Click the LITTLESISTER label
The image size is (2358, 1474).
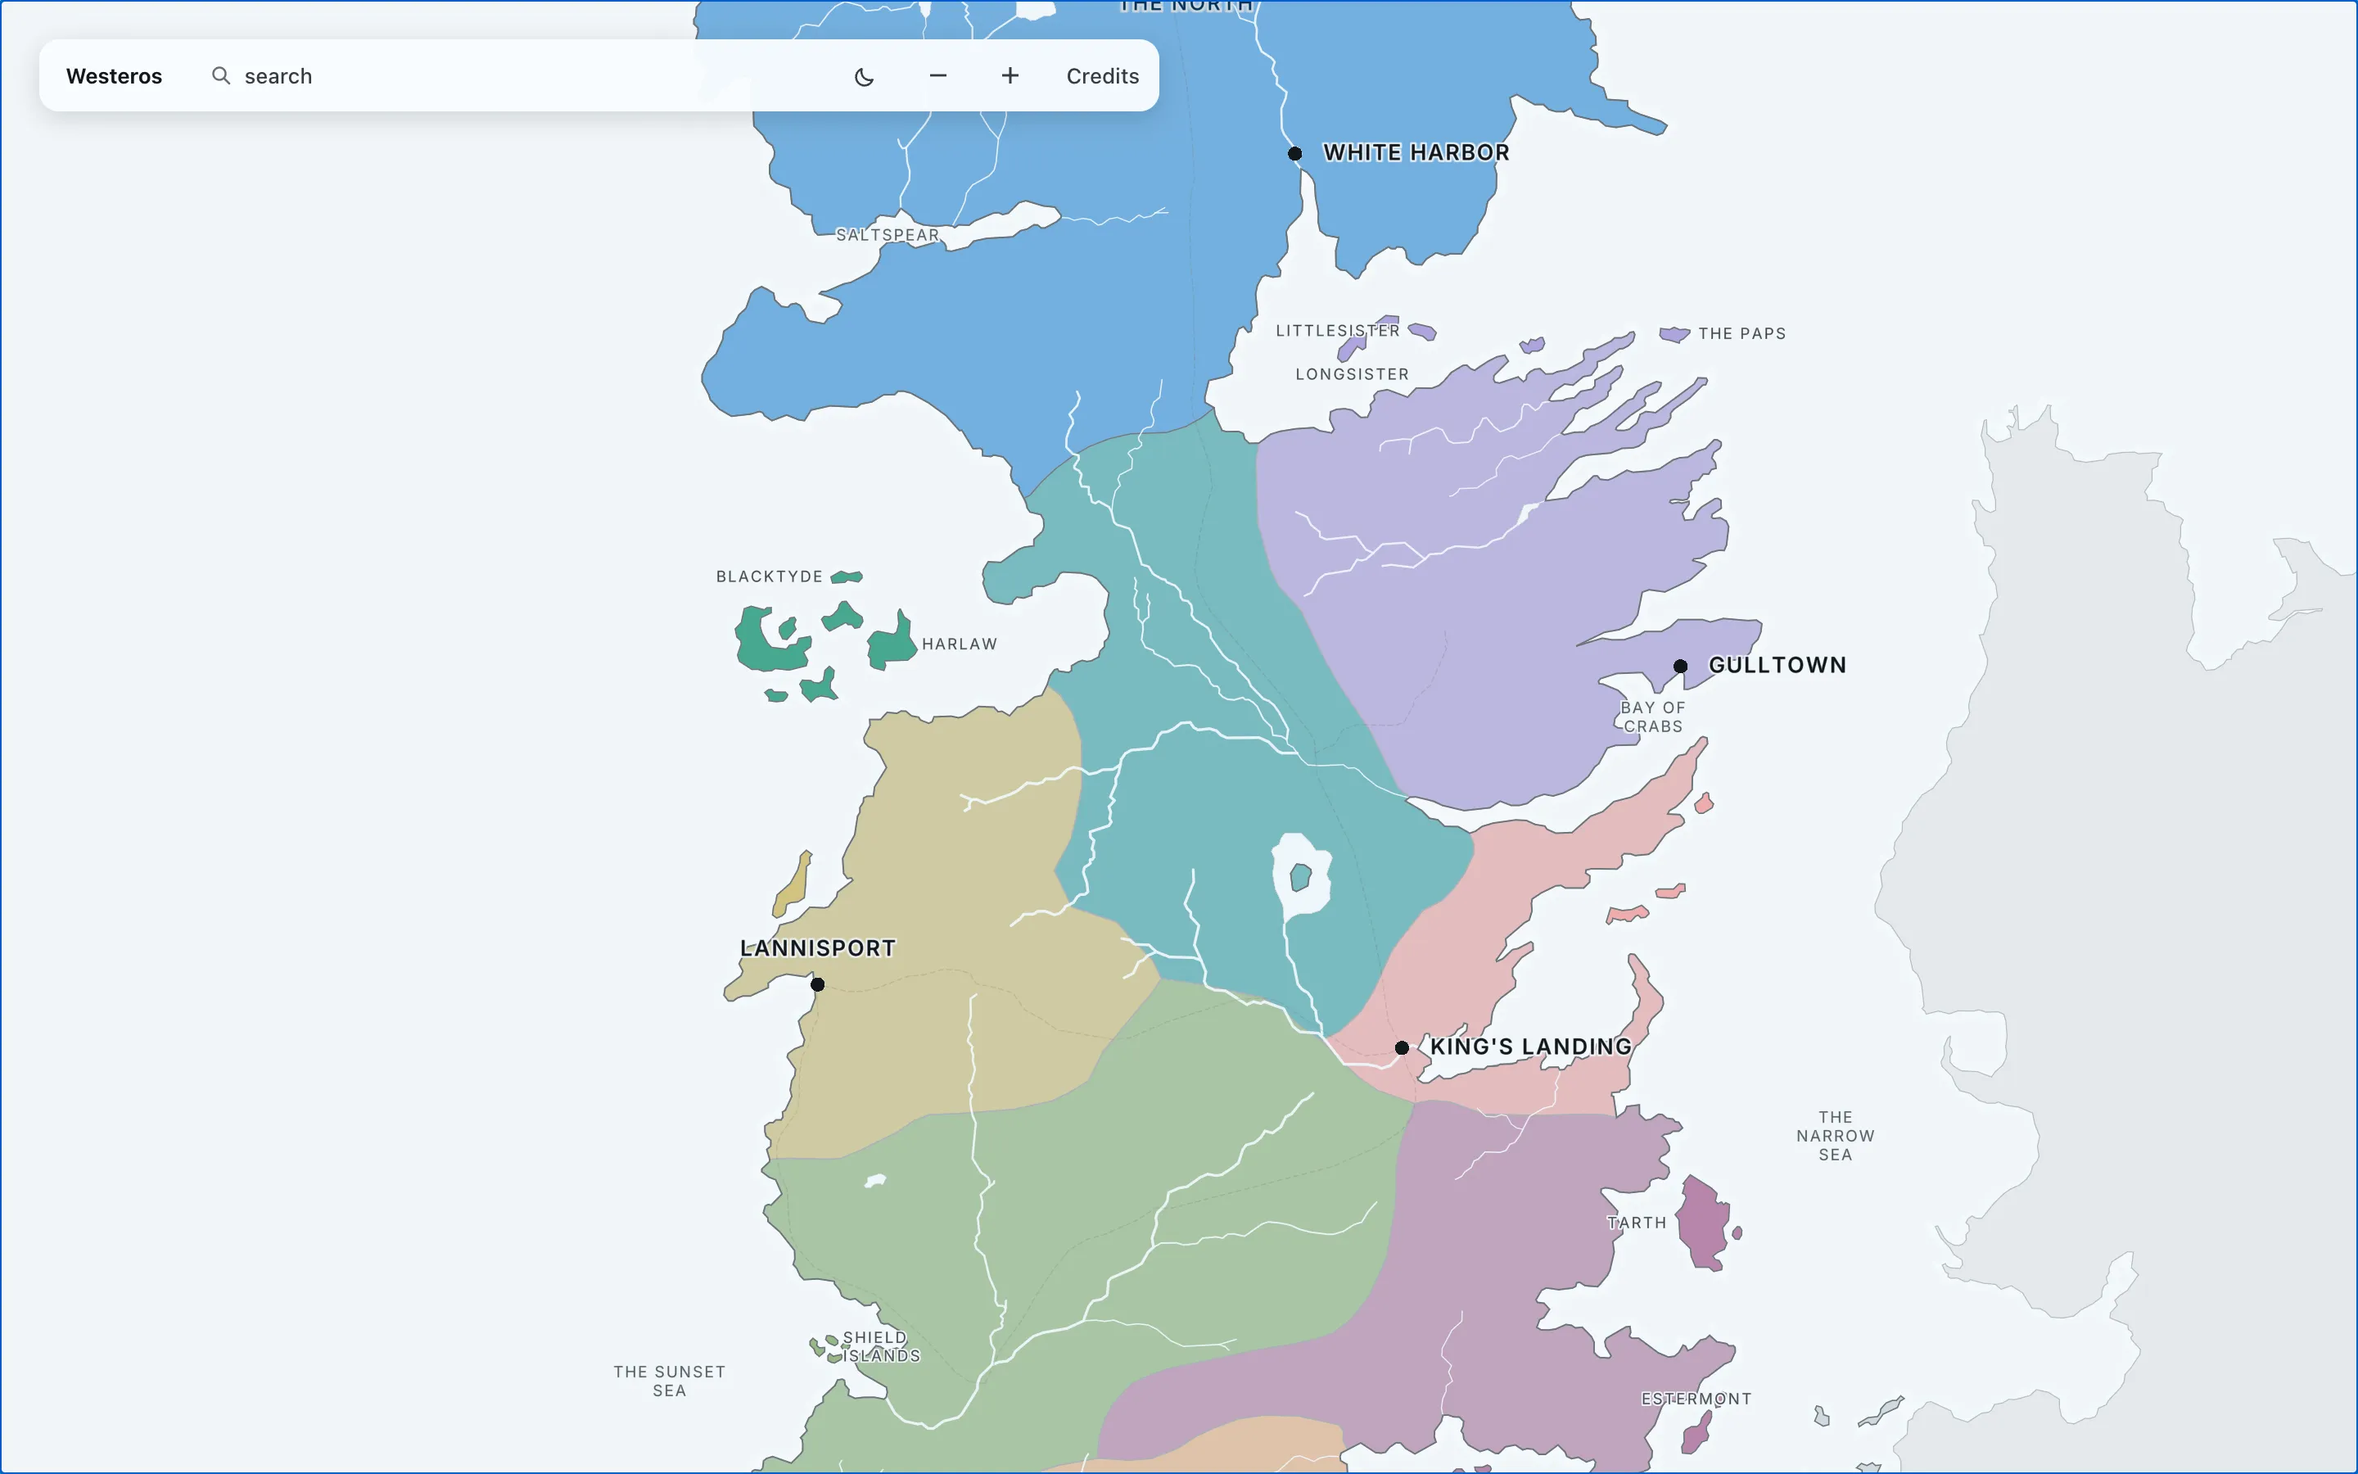click(x=1337, y=331)
